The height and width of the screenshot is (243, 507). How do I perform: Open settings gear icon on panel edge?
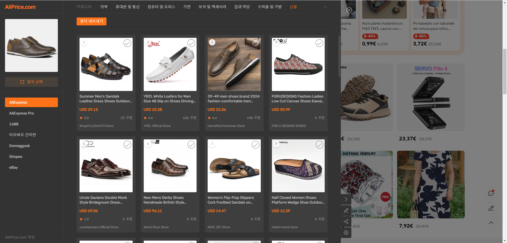coord(346,233)
